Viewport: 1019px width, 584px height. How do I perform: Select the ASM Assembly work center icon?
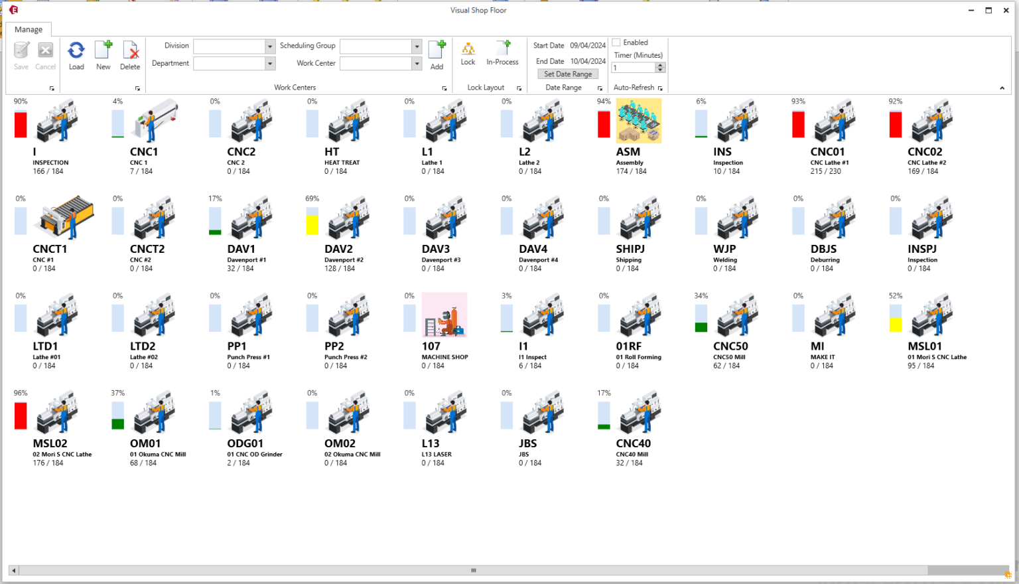(638, 120)
